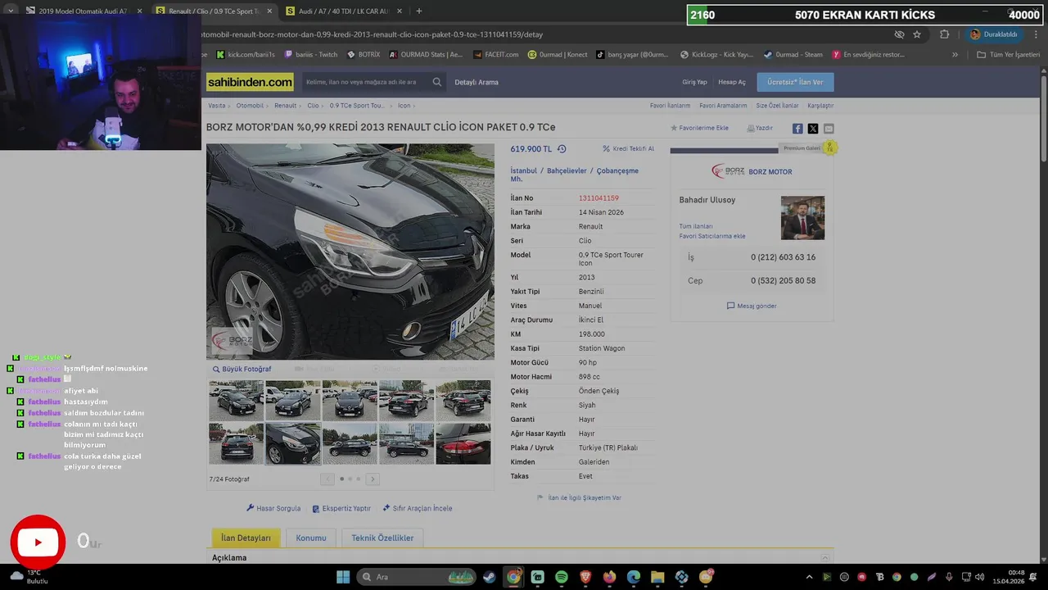Switch to the İlan Detayları tab
This screenshot has width=1048, height=590.
pos(246,538)
